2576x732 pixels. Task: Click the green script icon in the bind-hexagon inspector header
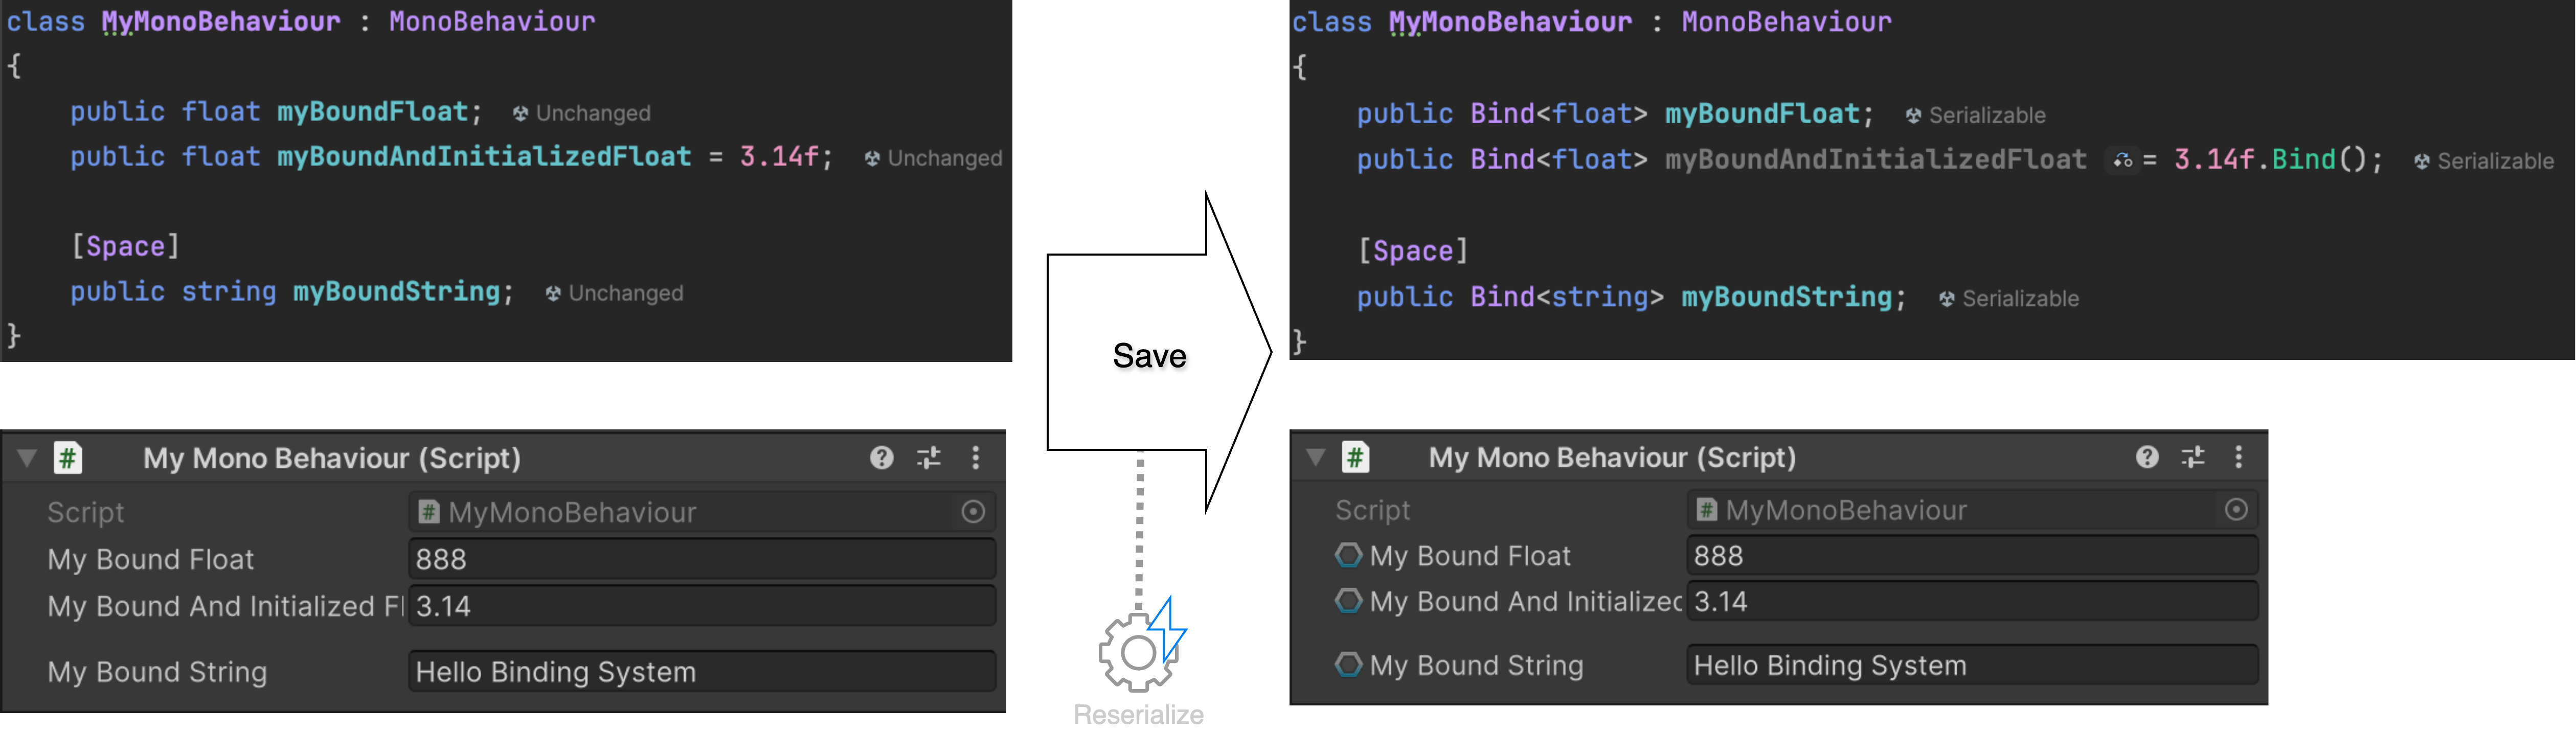click(1355, 457)
